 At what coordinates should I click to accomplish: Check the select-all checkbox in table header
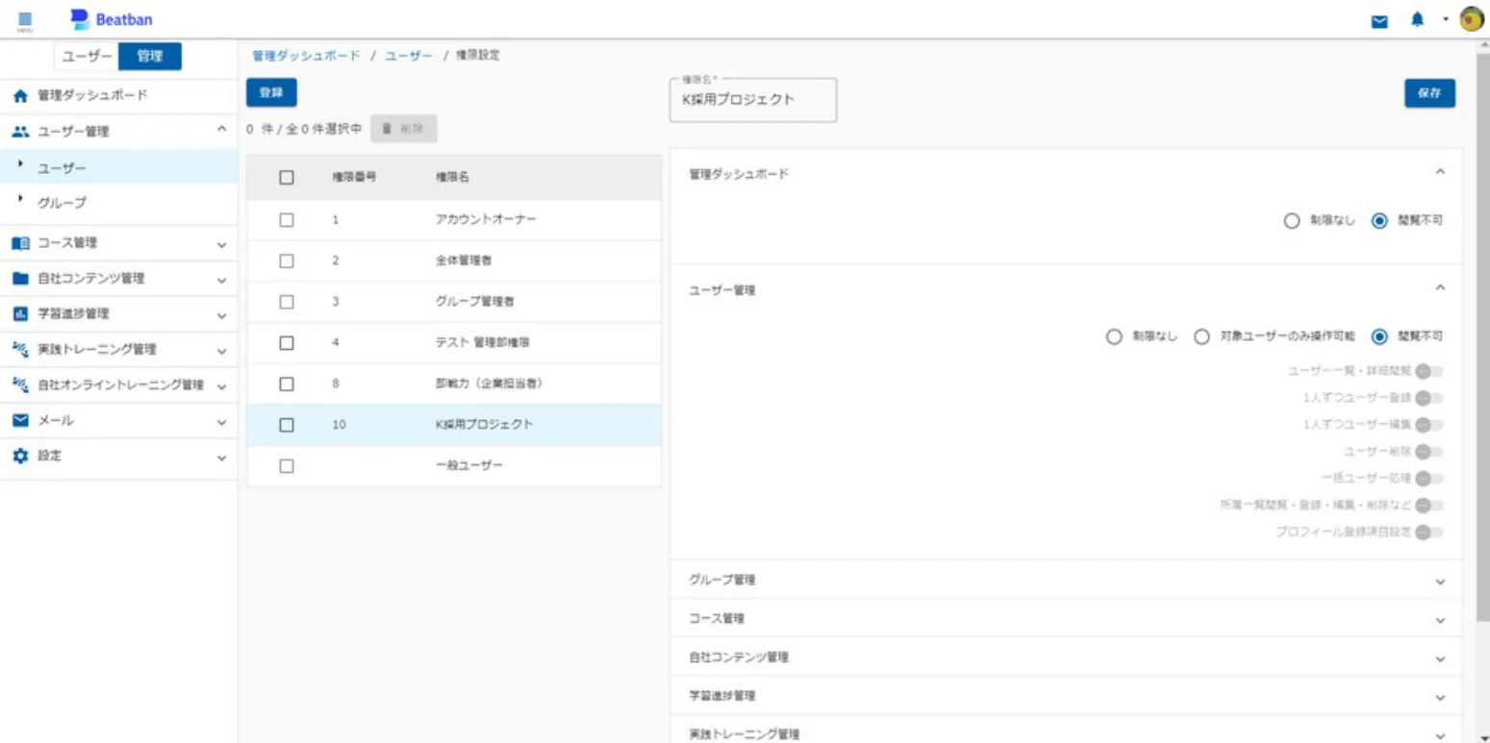pos(286,177)
